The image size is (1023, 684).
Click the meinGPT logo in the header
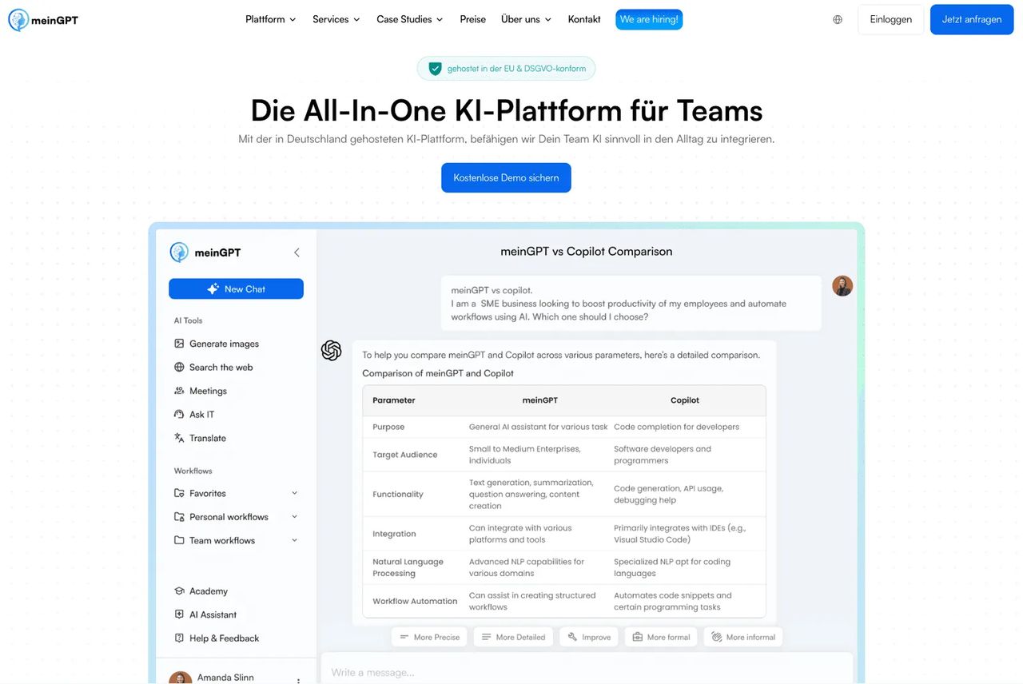click(43, 20)
